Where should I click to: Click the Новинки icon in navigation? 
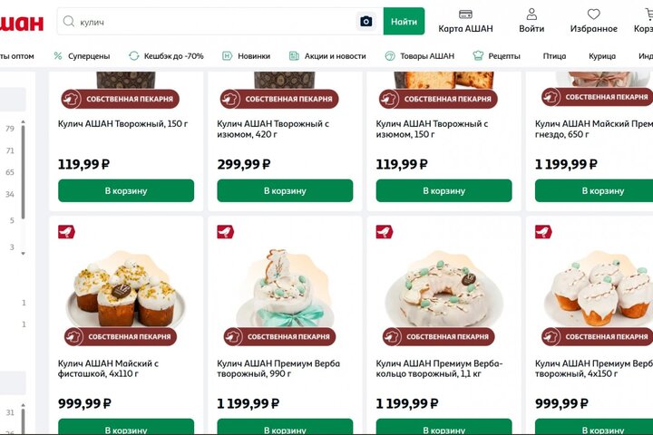click(x=227, y=56)
